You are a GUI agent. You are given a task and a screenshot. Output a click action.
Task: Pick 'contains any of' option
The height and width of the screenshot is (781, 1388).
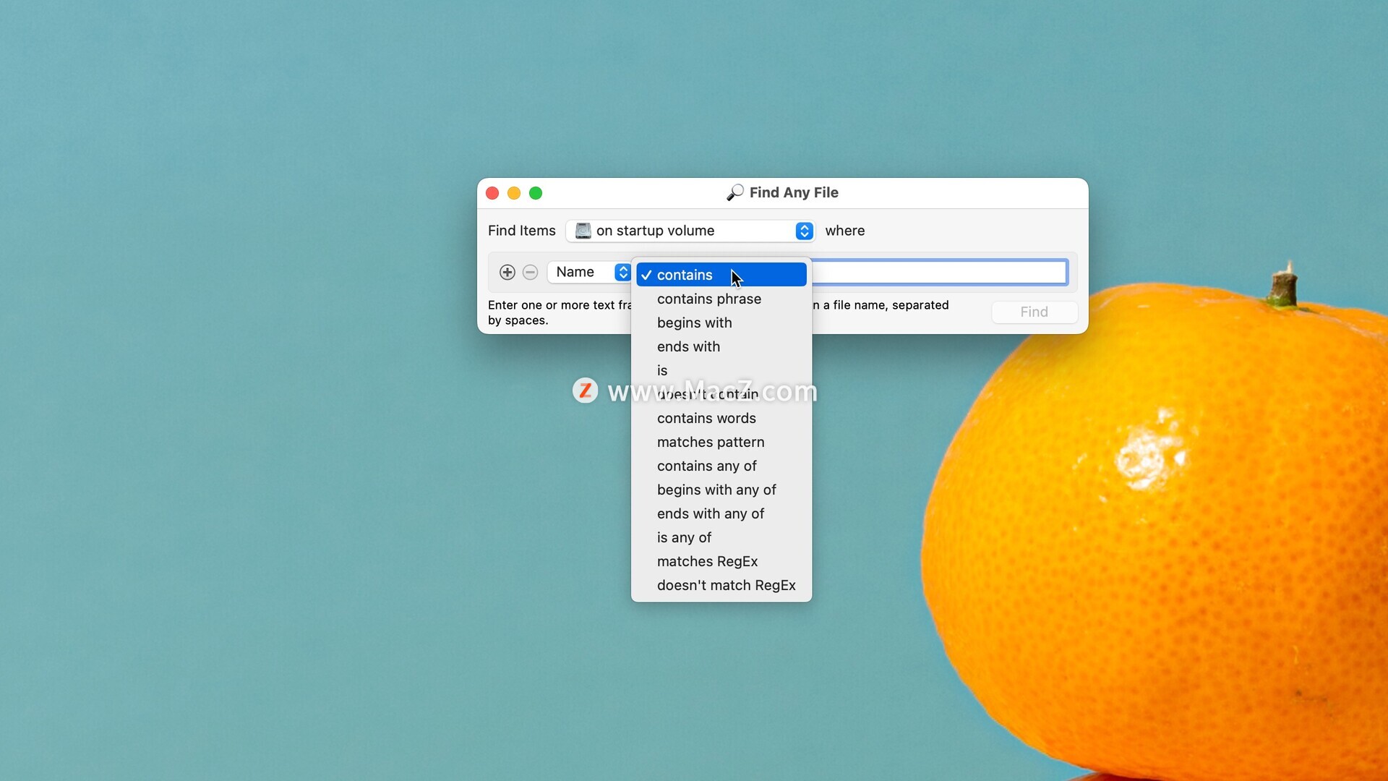coord(721,466)
